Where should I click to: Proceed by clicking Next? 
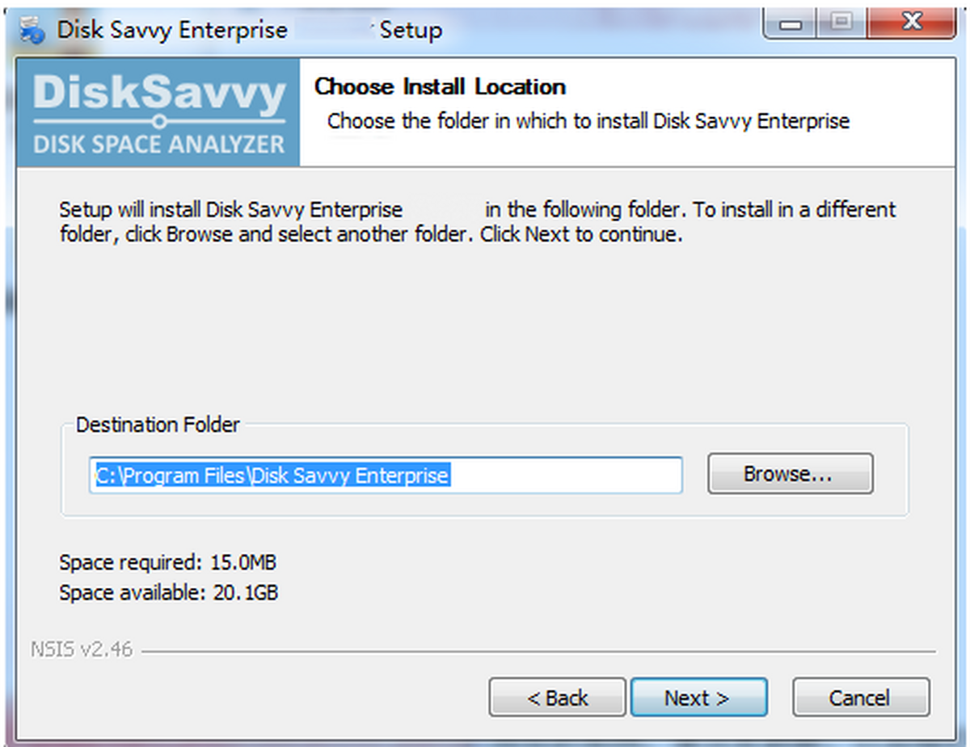tap(698, 696)
